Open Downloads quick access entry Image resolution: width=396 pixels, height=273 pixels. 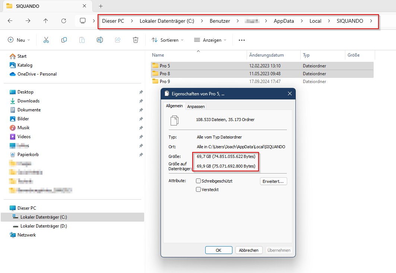coord(25,101)
